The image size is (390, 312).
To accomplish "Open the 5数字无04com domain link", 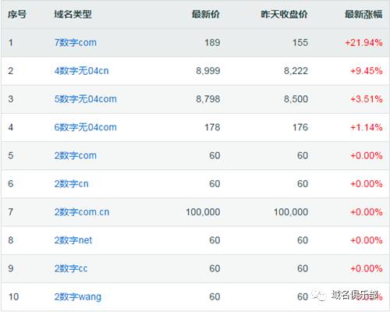I will (86, 99).
